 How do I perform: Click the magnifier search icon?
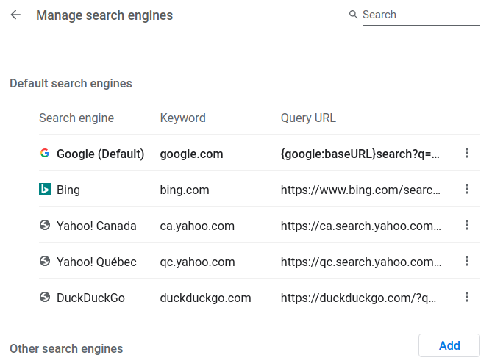(353, 15)
